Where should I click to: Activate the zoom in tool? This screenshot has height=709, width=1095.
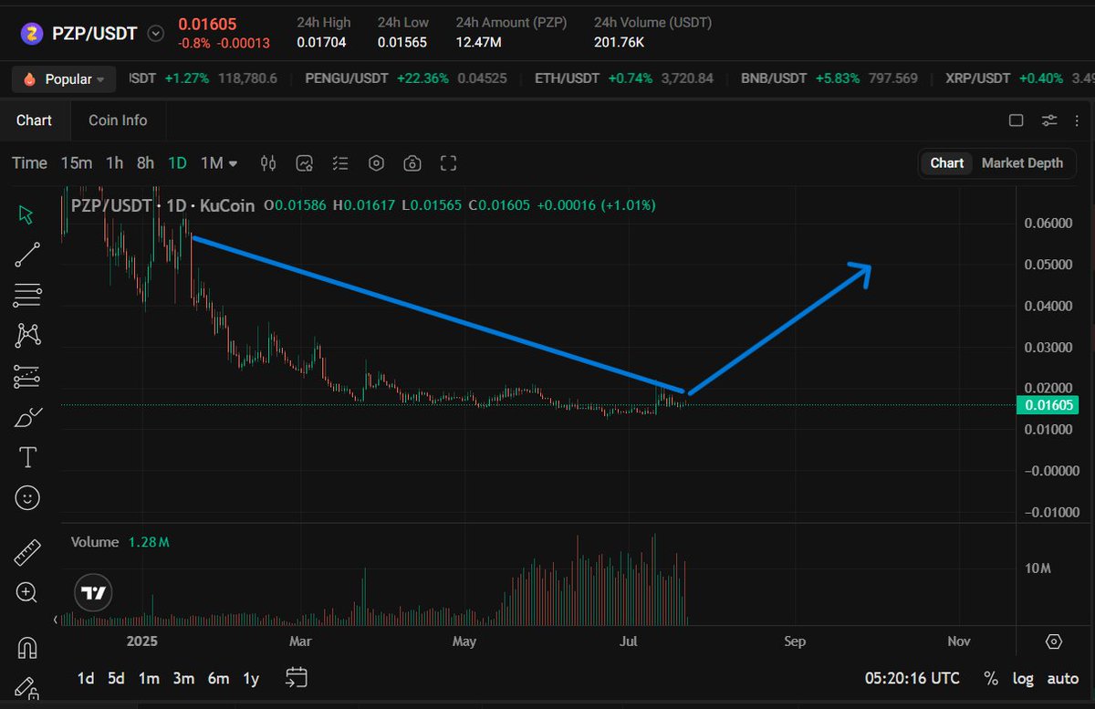[27, 592]
